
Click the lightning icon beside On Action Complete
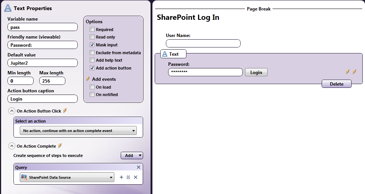pyautogui.click(x=60, y=146)
